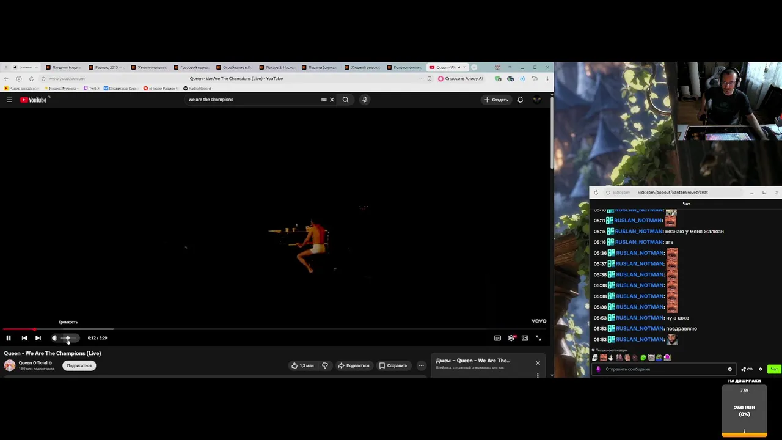Switch to the Хищный рынок tab
Image resolution: width=782 pixels, height=440 pixels.
[x=362, y=67]
